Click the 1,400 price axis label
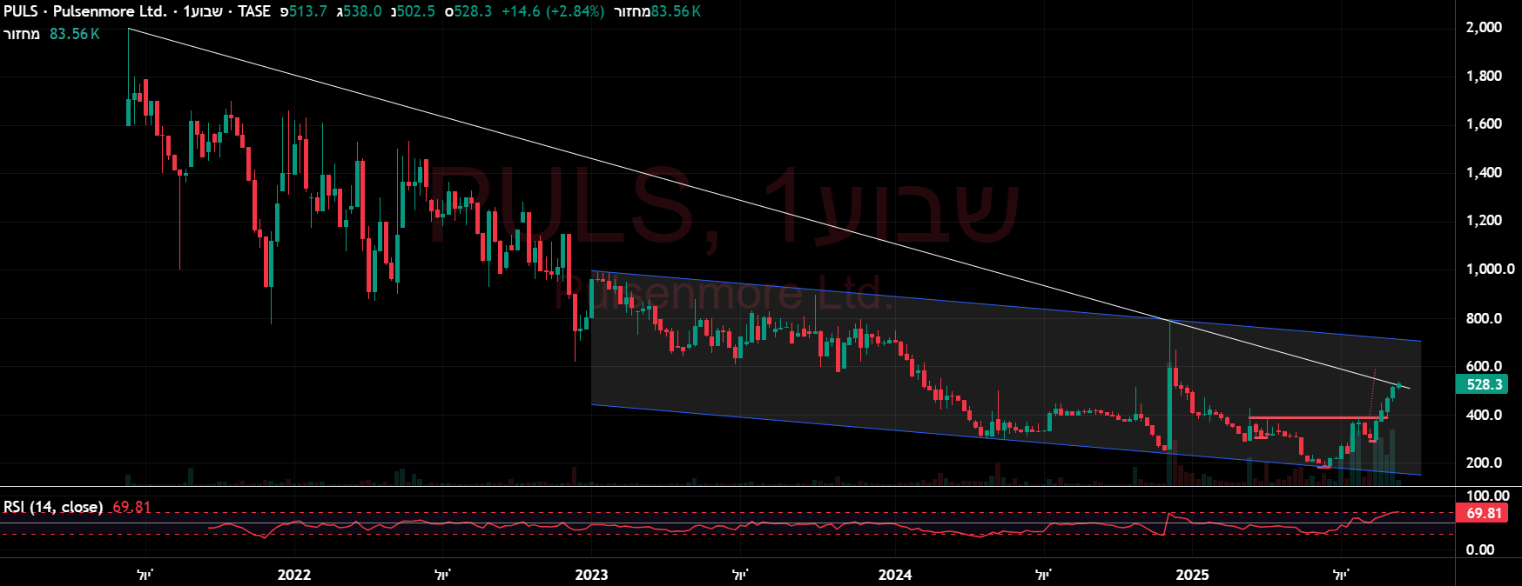 pyautogui.click(x=1484, y=172)
